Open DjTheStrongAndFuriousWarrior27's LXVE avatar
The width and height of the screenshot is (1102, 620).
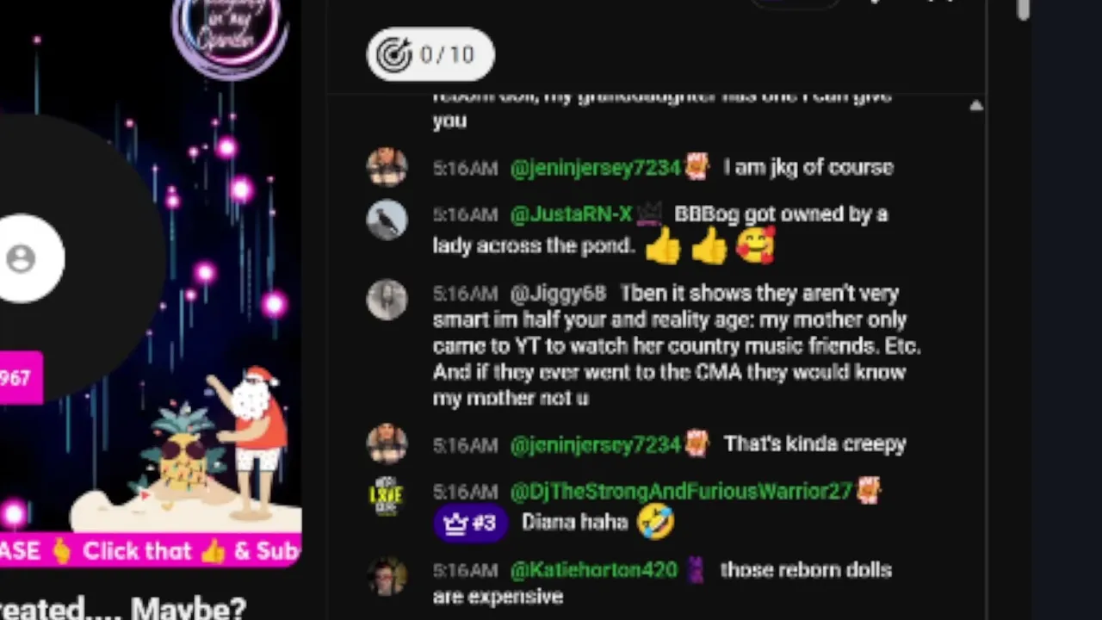click(x=387, y=496)
